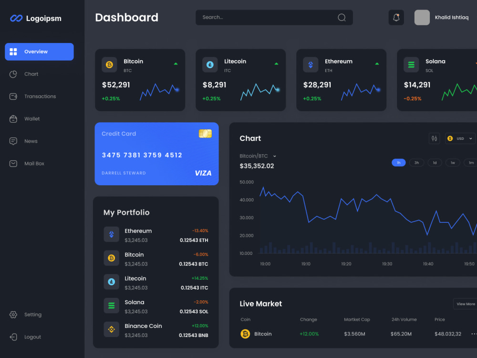Click the $3.560M market cap value
477x358 pixels.
point(354,334)
